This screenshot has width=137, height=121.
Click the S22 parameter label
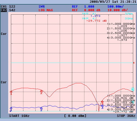coord(12,7)
